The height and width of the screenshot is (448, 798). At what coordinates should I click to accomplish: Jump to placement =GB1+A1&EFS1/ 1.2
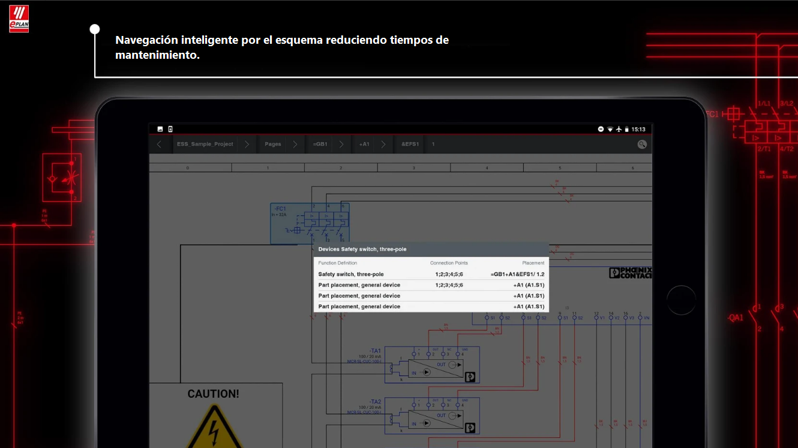[x=517, y=274]
